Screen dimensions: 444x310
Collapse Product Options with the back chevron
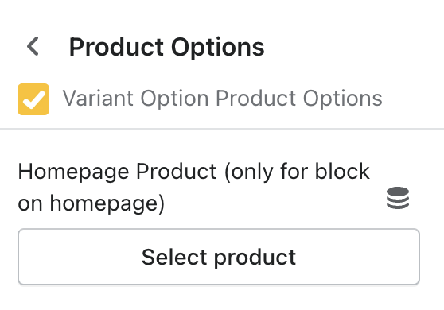33,46
